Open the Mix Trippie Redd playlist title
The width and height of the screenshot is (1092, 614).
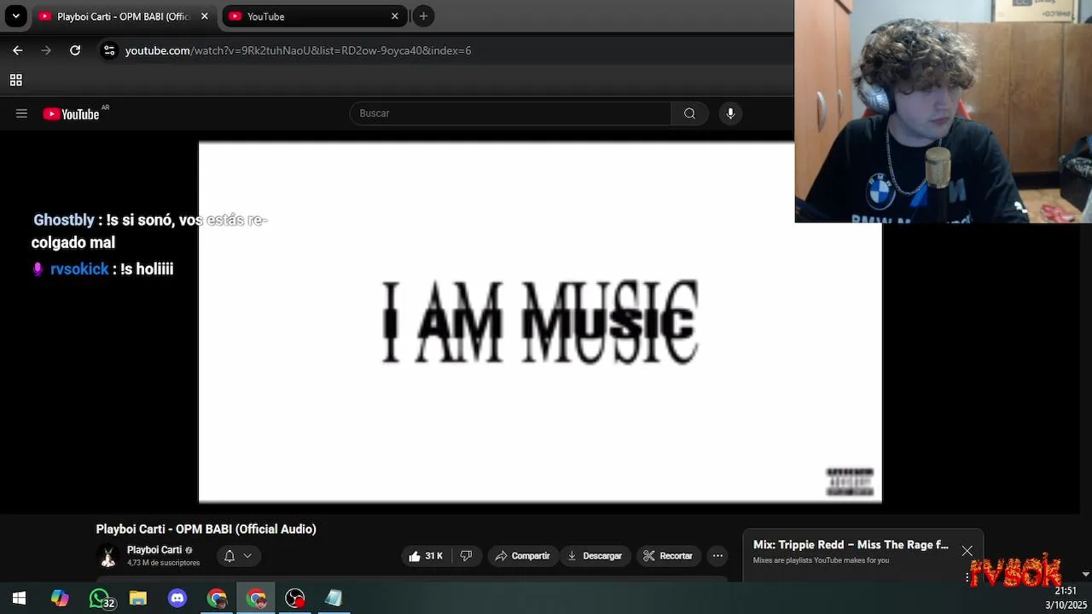pyautogui.click(x=851, y=545)
